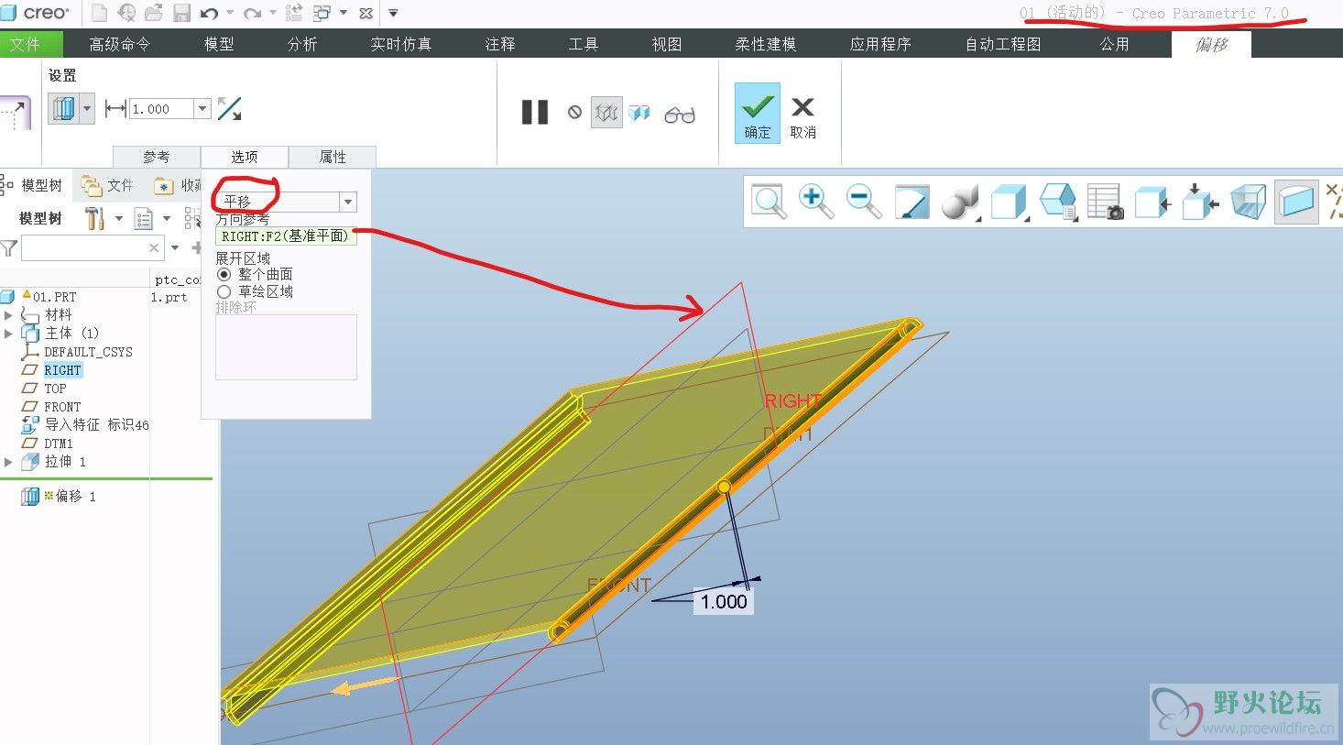
Task: Customize quick access toolbar dropdown
Action: 393,13
